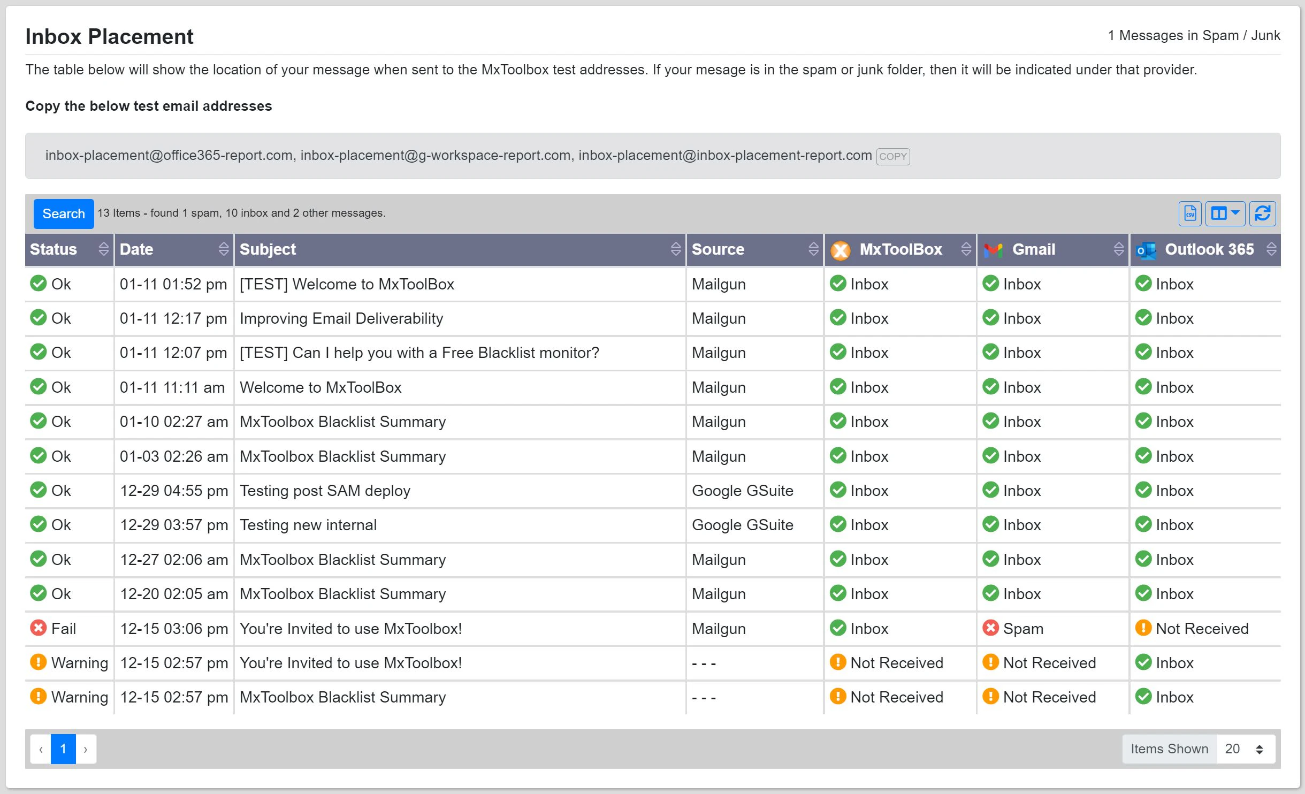Viewport: 1305px width, 794px height.
Task: Click the MxToolBox logo in the column header
Action: (840, 249)
